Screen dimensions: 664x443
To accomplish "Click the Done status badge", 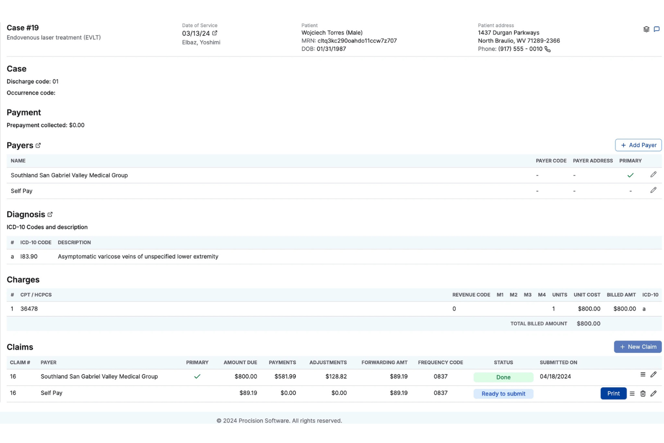I will (503, 377).
